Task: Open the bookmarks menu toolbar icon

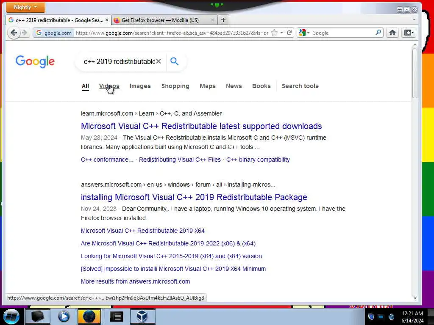Action: pyautogui.click(x=409, y=33)
